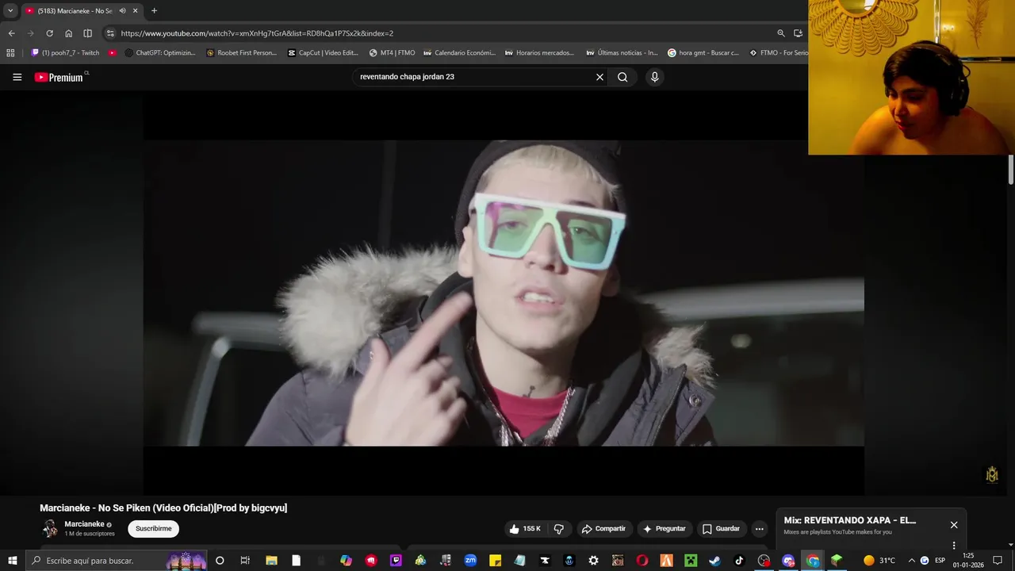Run search with magnifying glass button

(622, 77)
